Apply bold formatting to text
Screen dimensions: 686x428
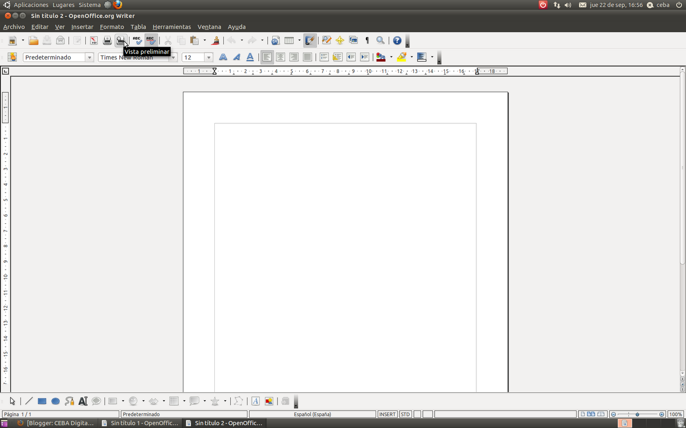tap(223, 57)
